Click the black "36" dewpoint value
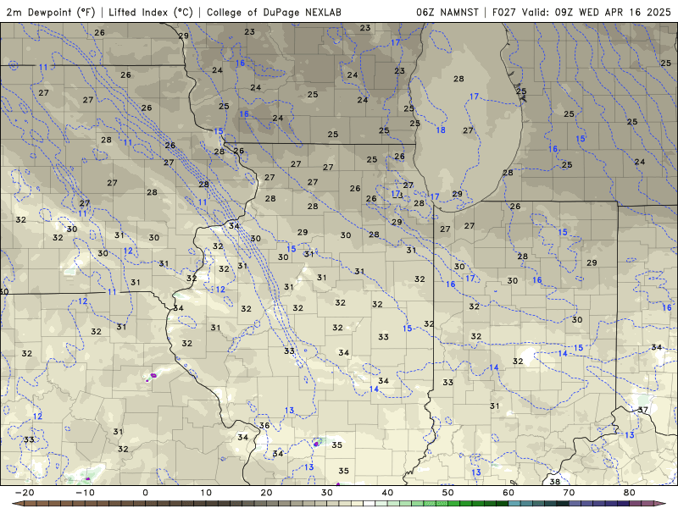 click(x=264, y=425)
